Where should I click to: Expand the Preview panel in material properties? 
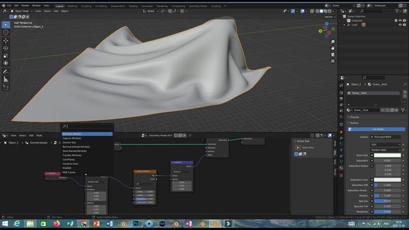(x=355, y=117)
